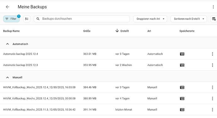Sort by the Größe column header
217x118 pixels.
[x=87, y=31]
